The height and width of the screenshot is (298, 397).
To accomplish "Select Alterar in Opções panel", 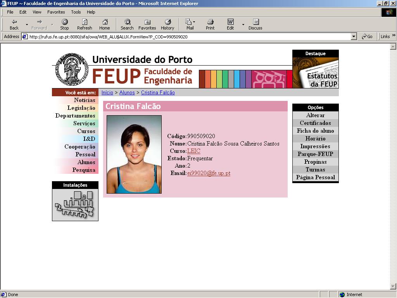I will (x=316, y=115).
